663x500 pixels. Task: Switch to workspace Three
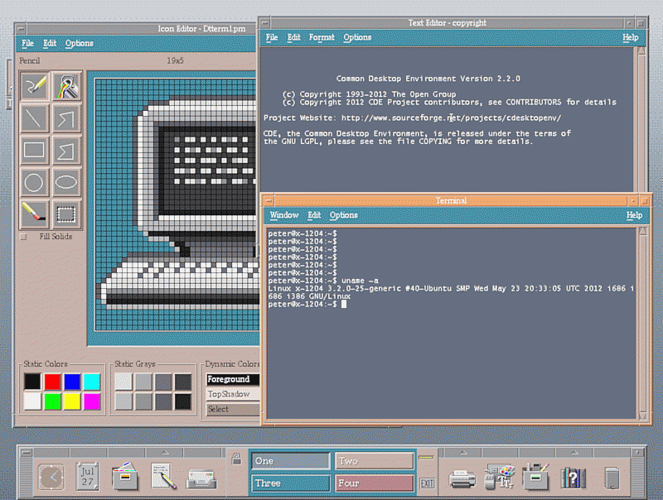pos(291,483)
